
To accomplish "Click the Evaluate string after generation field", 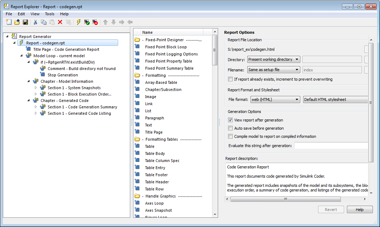I will [x=331, y=146].
